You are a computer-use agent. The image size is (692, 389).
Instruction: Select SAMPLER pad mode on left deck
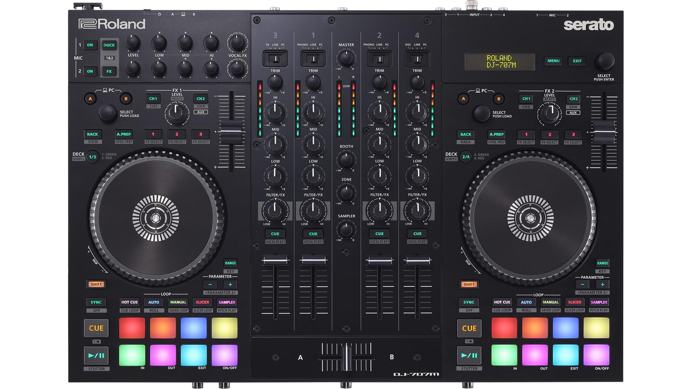coord(227,302)
